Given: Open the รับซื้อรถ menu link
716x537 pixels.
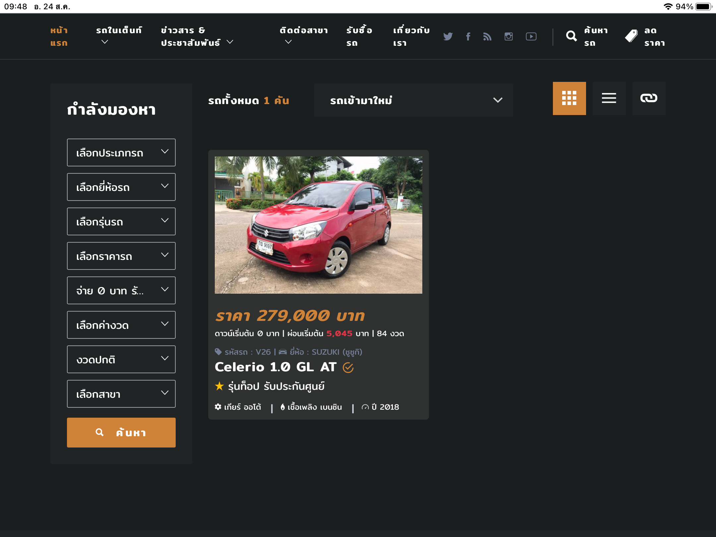Looking at the screenshot, I should [359, 36].
